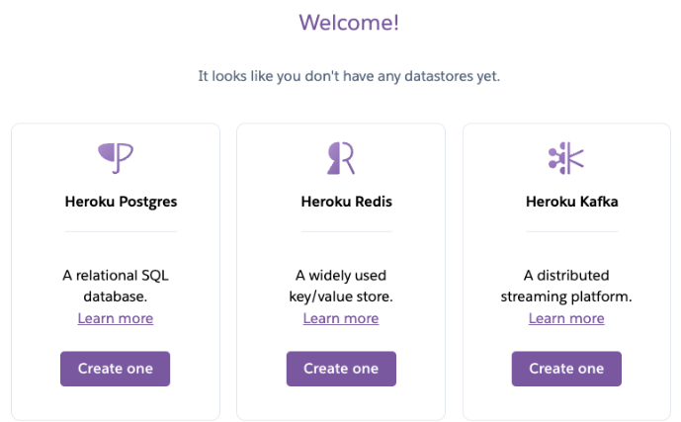This screenshot has height=422, width=681.
Task: Click the Heroku Postgres logo icon
Action: pyautogui.click(x=116, y=158)
